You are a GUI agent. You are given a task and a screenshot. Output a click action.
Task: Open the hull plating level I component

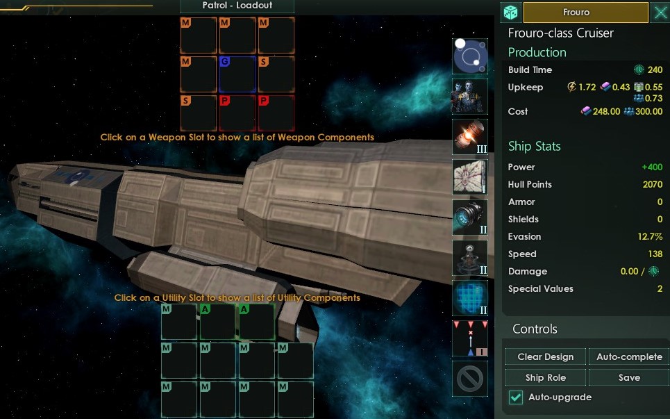470,177
